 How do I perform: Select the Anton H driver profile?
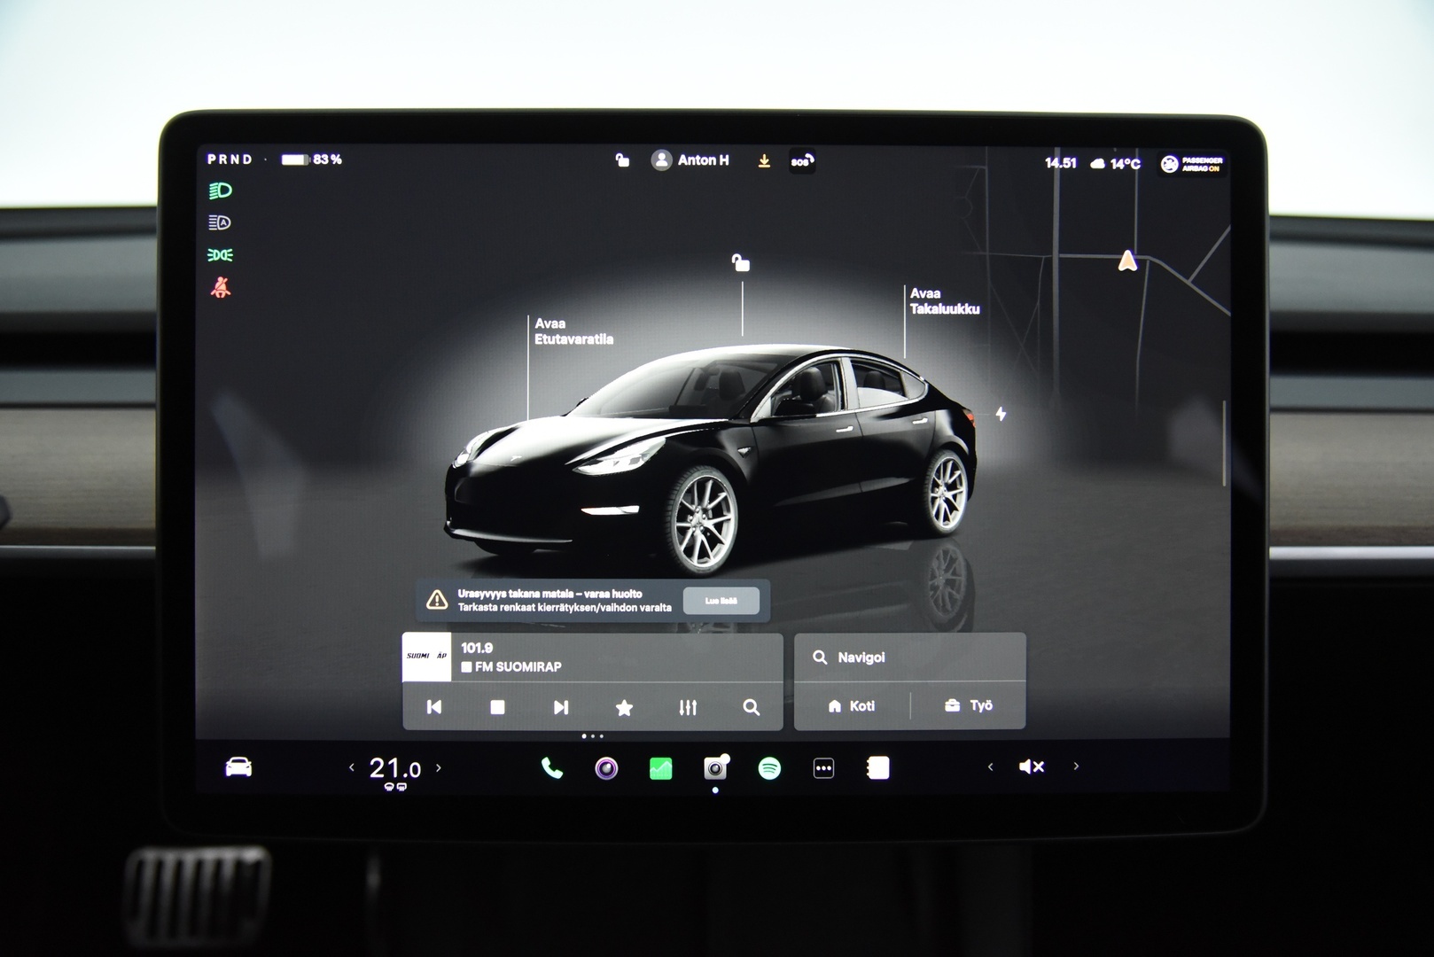click(693, 160)
